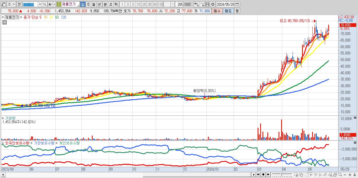Click the 매수 buy button
This screenshot has width=358, height=178.
pyautogui.click(x=217, y=11)
